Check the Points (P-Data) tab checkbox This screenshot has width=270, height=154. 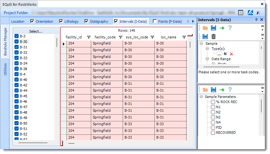(x=155, y=21)
